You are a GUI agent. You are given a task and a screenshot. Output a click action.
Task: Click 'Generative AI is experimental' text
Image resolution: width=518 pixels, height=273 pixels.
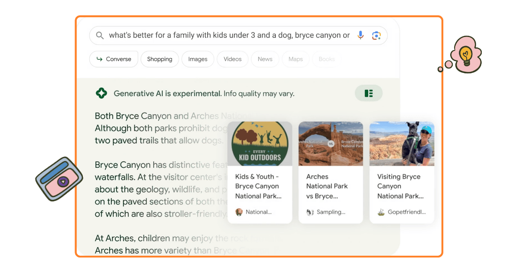167,93
